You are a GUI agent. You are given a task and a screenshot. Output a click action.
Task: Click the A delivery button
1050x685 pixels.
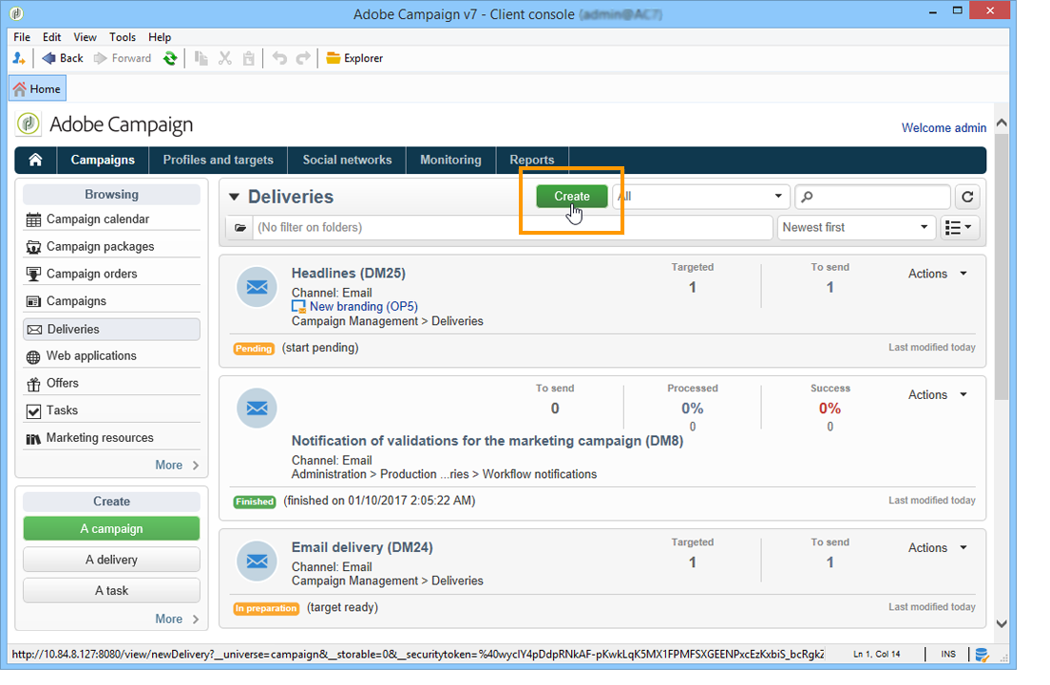tap(111, 560)
